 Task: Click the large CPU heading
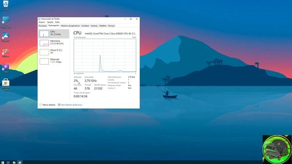[x=77, y=33]
